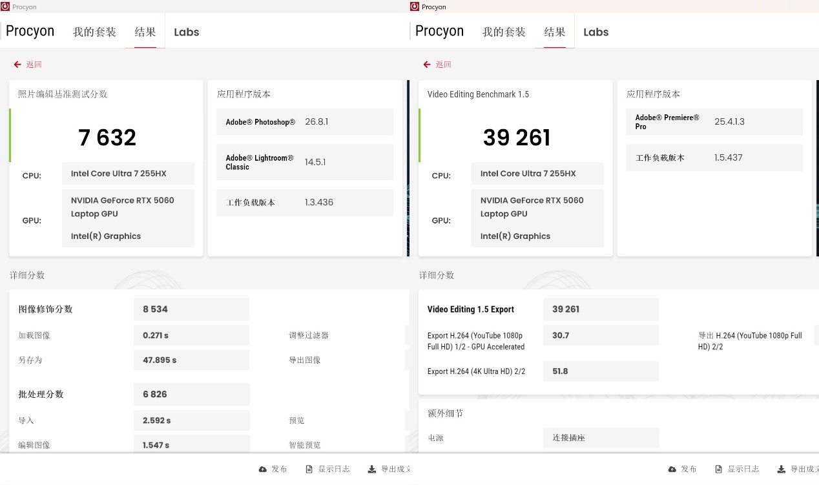The height and width of the screenshot is (485, 819).
Task: Select 结果 tab in left window
Action: pyautogui.click(x=145, y=32)
